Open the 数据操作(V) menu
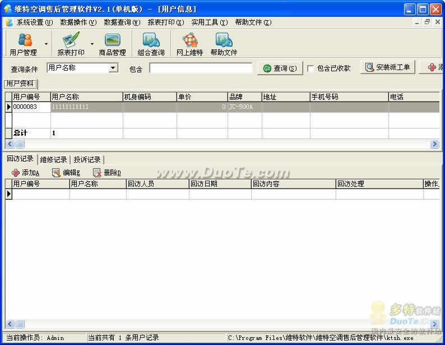Screen dimensions: 445x345 [78, 22]
